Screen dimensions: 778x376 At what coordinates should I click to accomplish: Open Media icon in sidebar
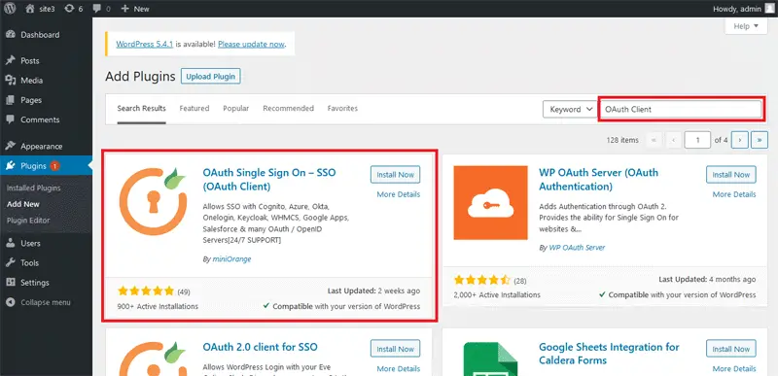(x=11, y=81)
